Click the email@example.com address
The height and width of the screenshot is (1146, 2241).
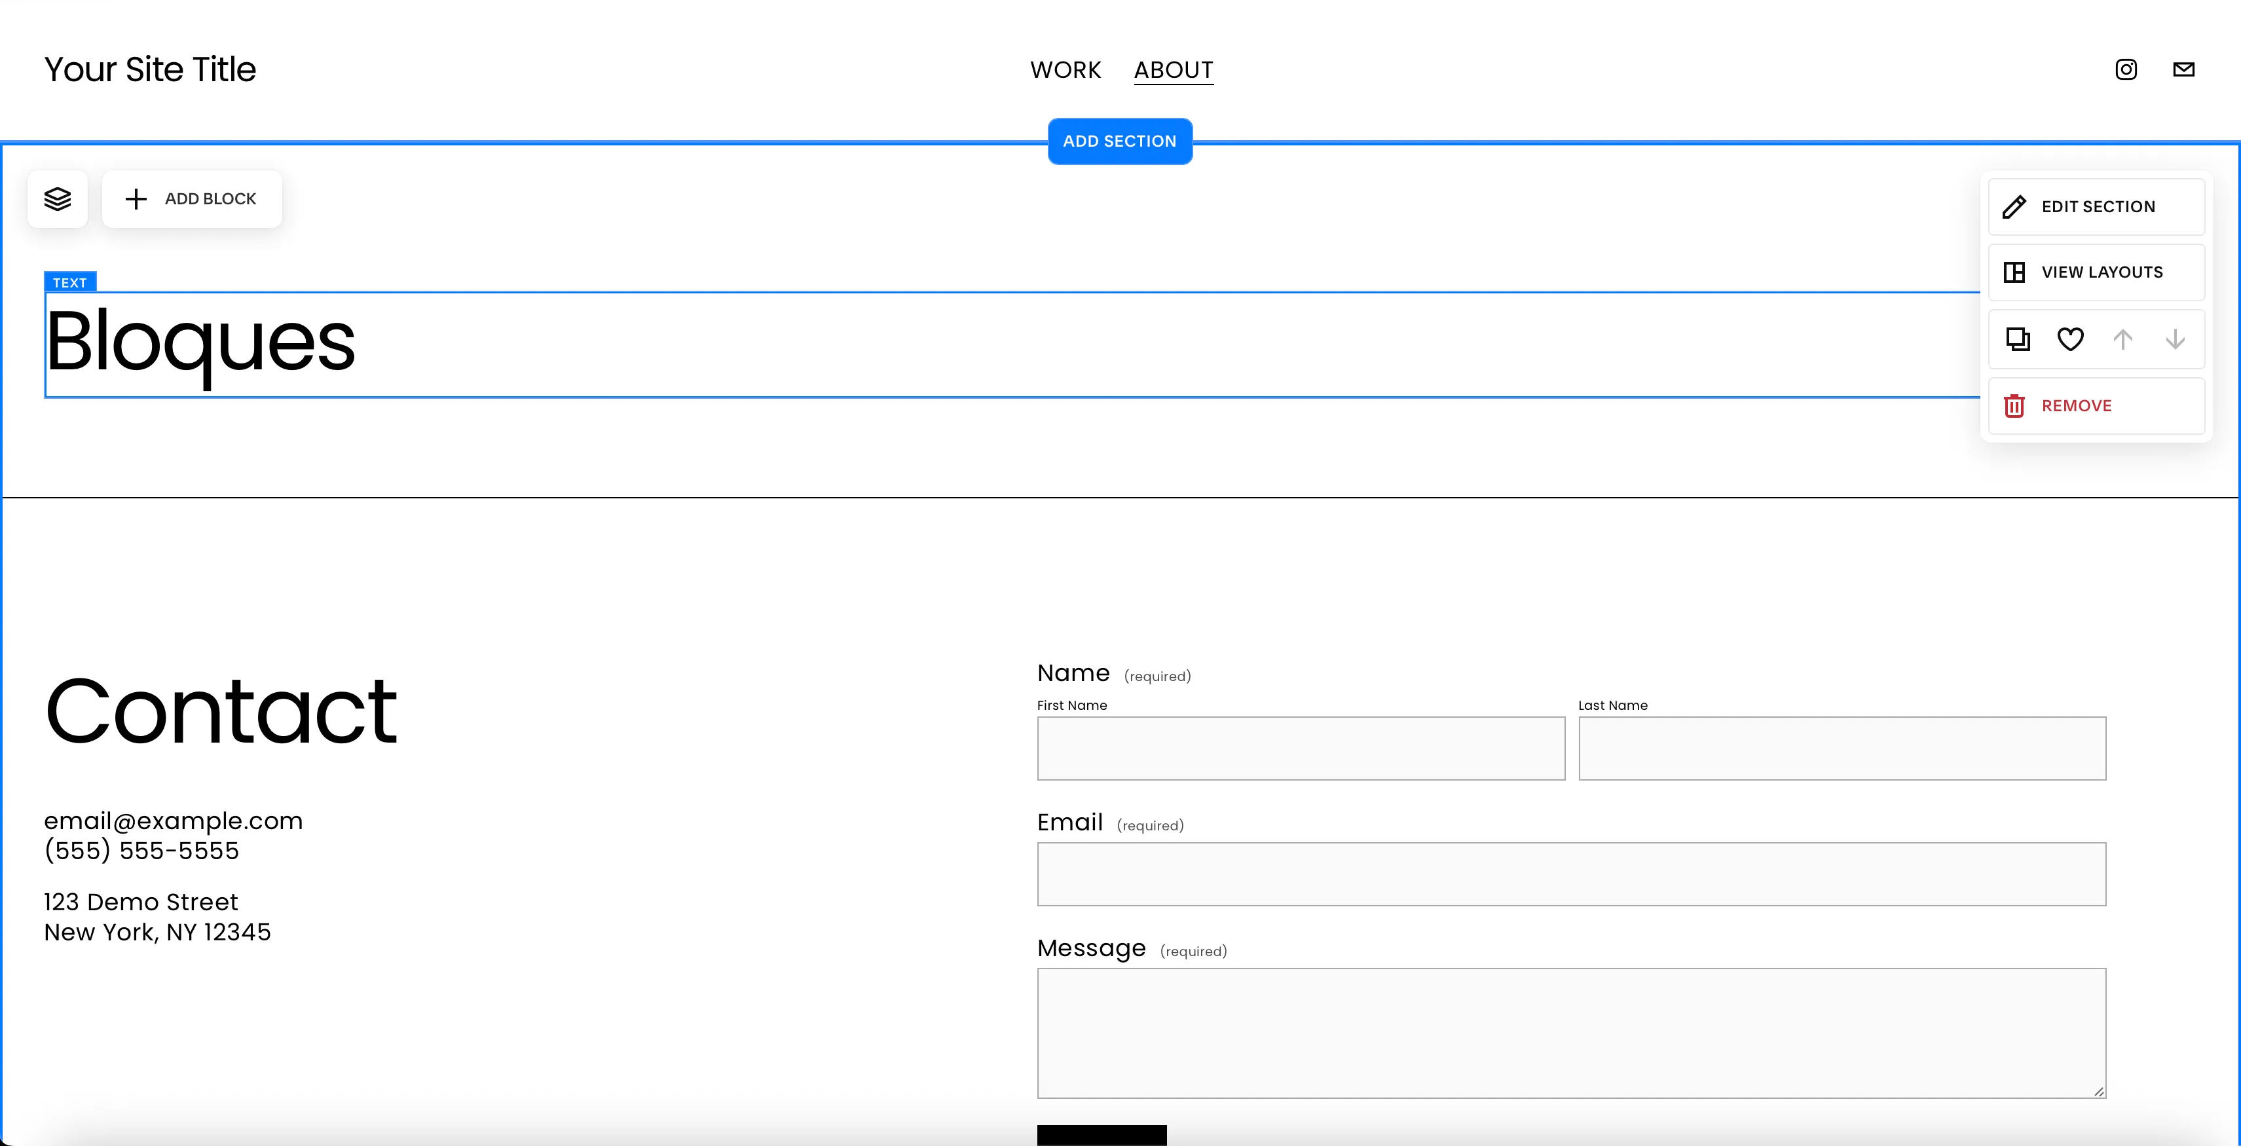click(x=173, y=821)
